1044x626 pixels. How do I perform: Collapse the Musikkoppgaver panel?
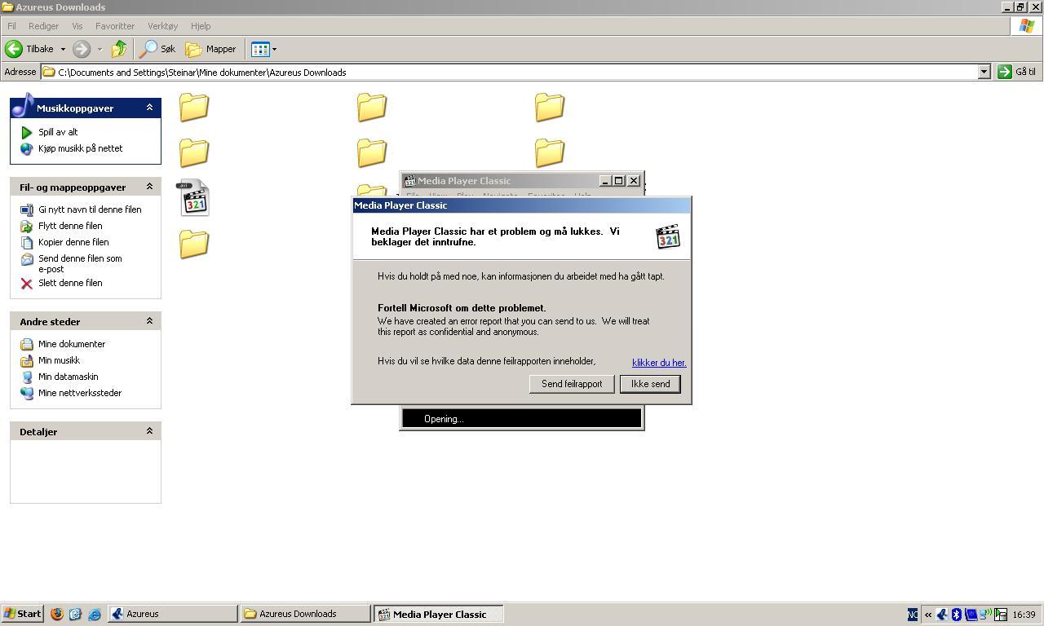coord(149,108)
